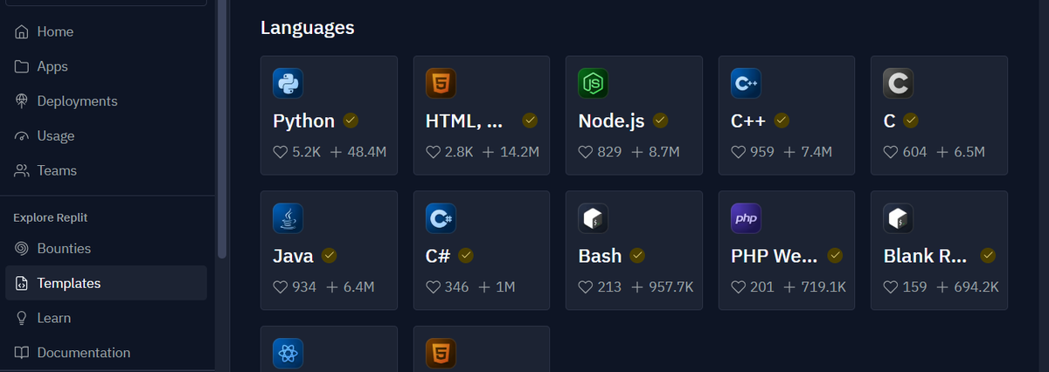1049x372 pixels.
Task: Click the Python logo icon
Action: (288, 83)
